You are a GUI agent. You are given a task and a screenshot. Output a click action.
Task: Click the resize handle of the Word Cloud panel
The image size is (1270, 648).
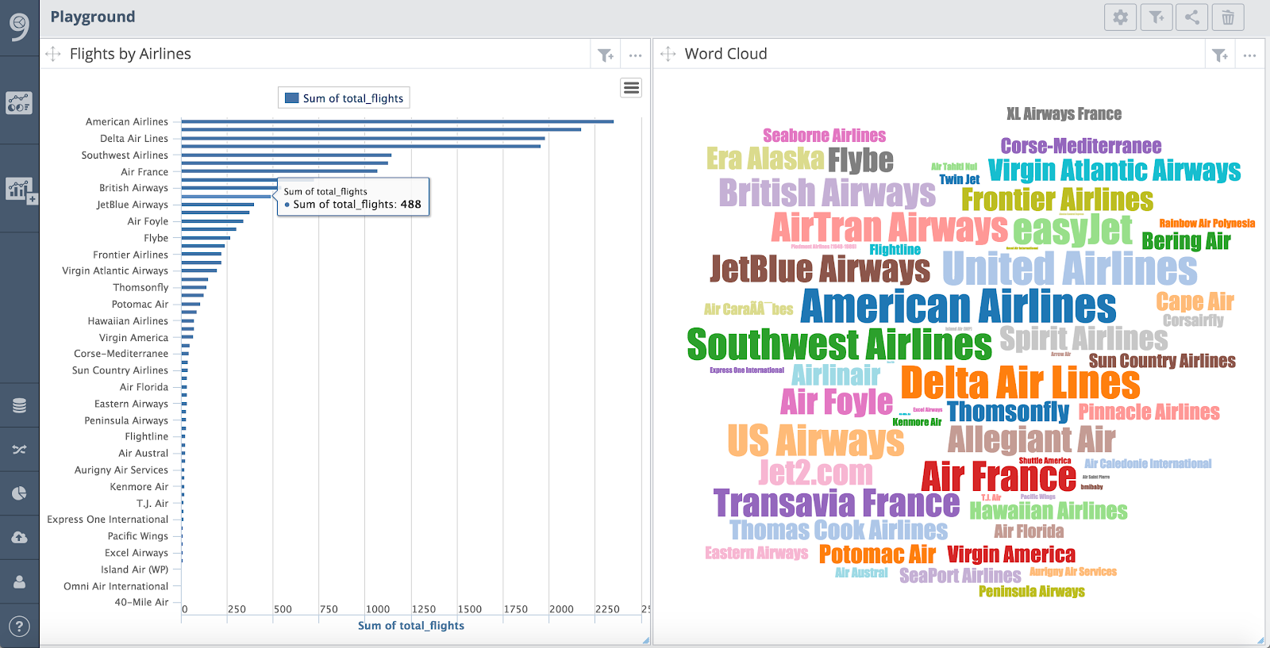click(1260, 640)
